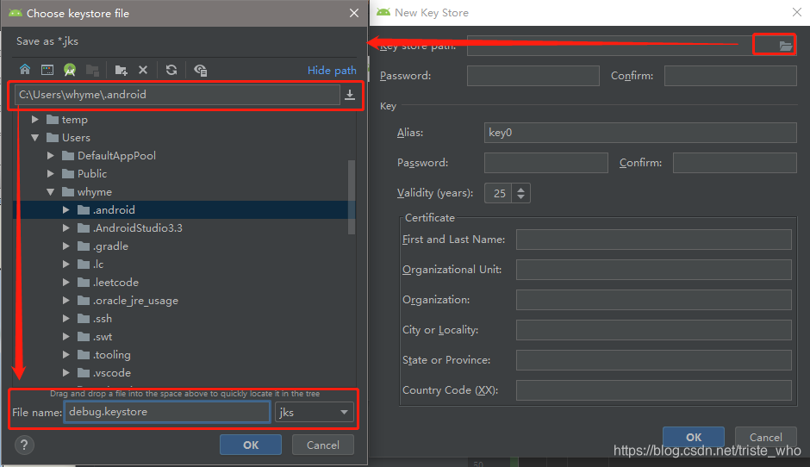
Task: Focus the State or Province field
Action: pyautogui.click(x=653, y=360)
